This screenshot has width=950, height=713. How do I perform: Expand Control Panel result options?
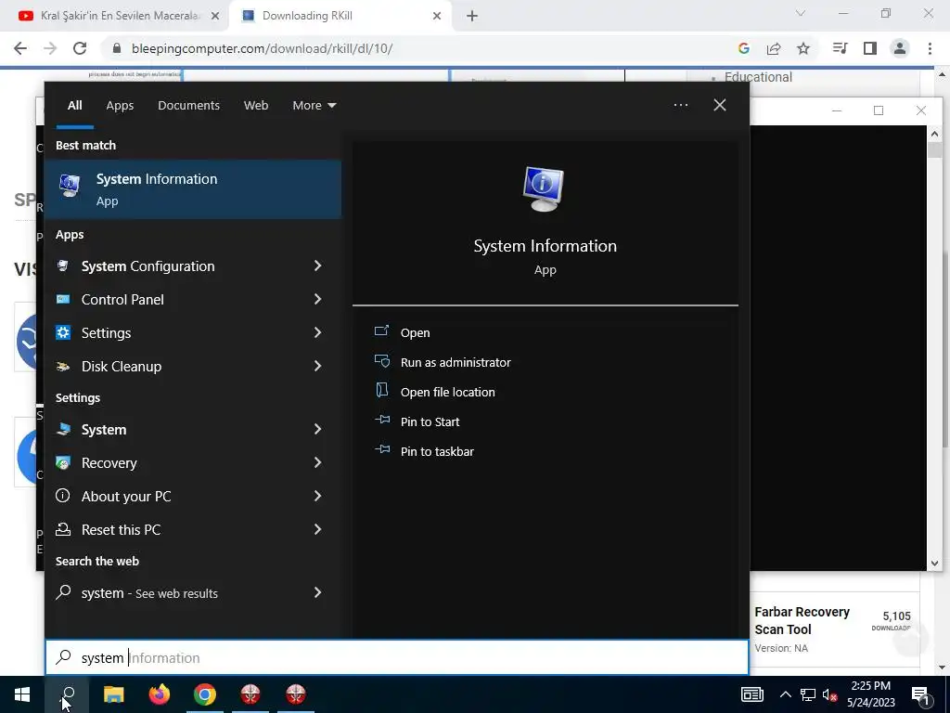317,299
